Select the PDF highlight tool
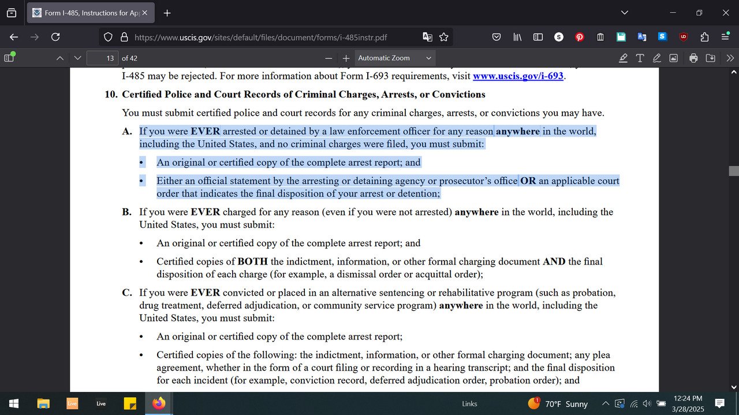The height and width of the screenshot is (415, 739). [623, 58]
